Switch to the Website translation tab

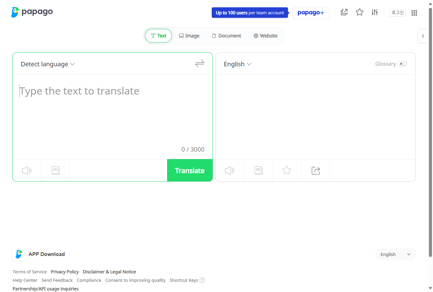pos(266,36)
